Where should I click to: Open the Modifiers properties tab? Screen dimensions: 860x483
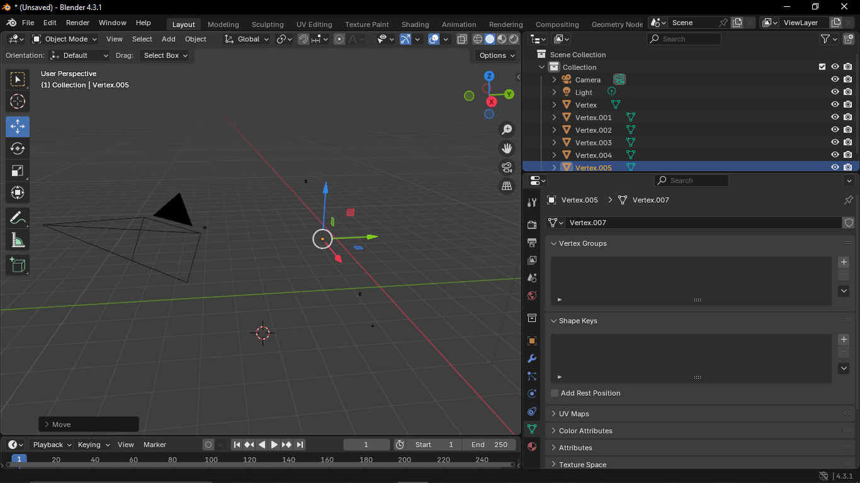532,358
